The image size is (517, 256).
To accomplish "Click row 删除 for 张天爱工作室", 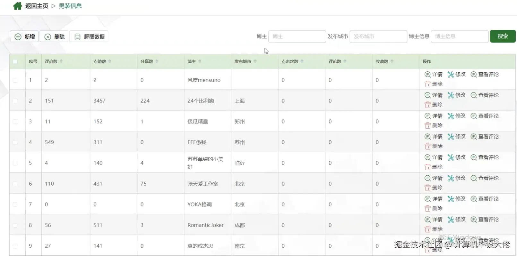I will 434,188.
